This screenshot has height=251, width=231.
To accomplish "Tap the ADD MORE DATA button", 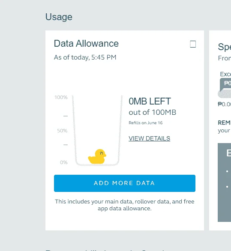I will 125,183.
